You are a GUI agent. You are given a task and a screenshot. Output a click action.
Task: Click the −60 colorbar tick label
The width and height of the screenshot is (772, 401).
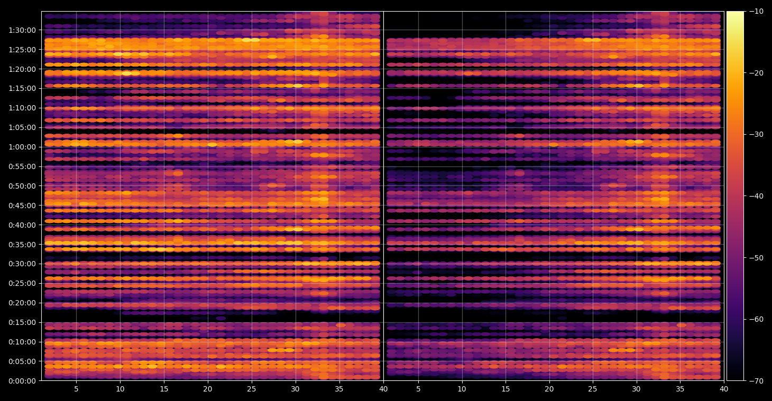pyautogui.click(x=755, y=319)
